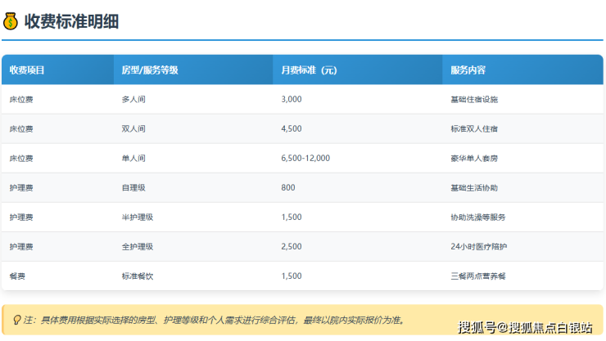
Task: Click the 月费标准（元） column header
Action: [309, 70]
